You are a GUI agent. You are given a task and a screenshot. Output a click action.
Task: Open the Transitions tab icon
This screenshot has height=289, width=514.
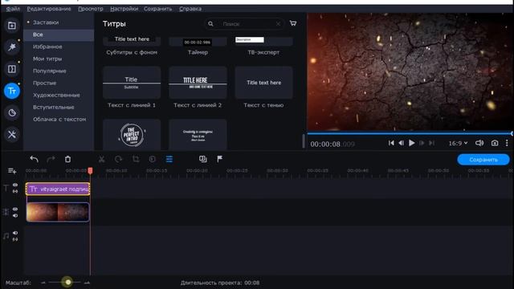point(12,69)
